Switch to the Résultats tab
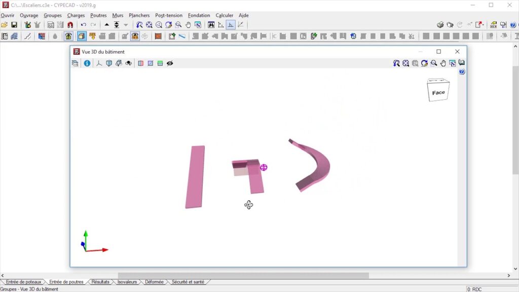 click(100, 282)
